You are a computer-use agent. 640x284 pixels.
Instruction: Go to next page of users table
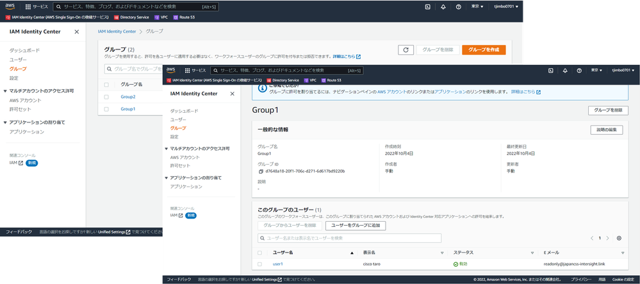pos(608,238)
